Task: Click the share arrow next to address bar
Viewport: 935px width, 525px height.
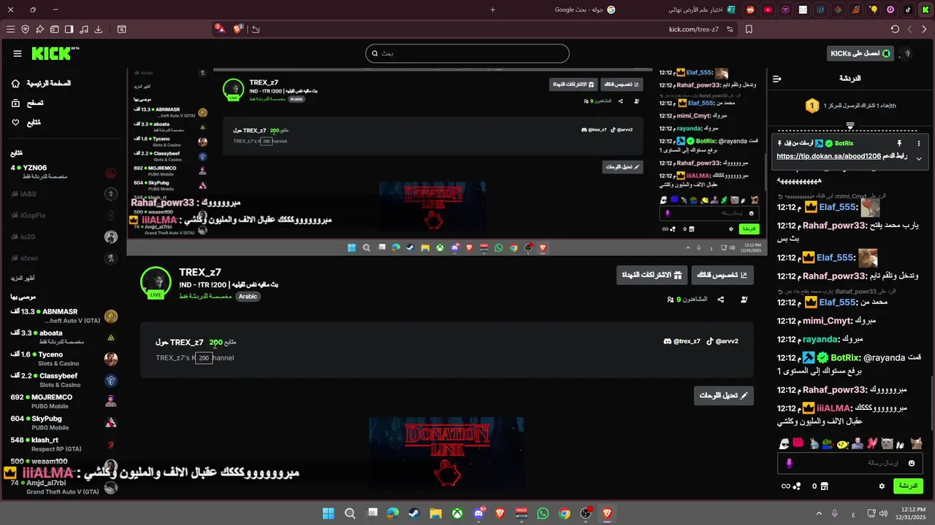Action: point(256,29)
